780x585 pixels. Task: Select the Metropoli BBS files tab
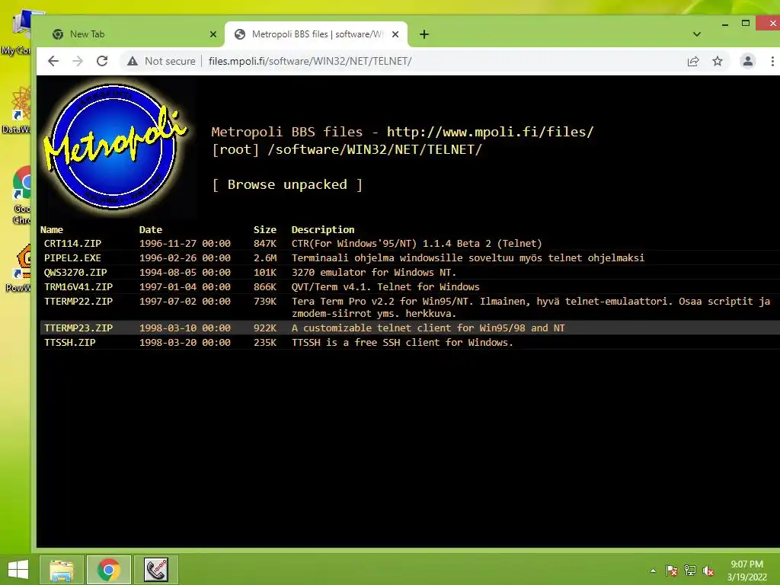[316, 34]
